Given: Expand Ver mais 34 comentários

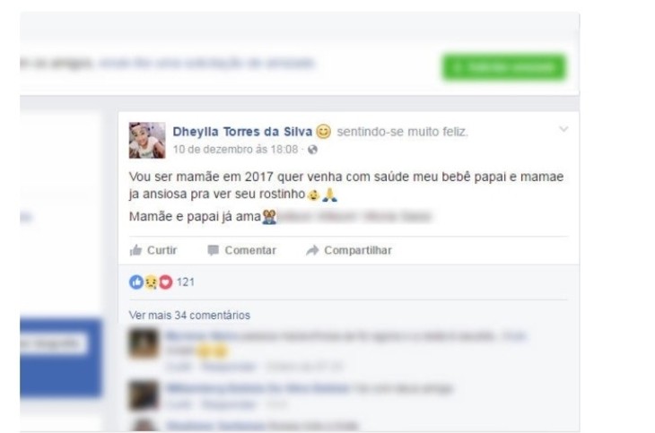Looking at the screenshot, I should click(x=189, y=316).
